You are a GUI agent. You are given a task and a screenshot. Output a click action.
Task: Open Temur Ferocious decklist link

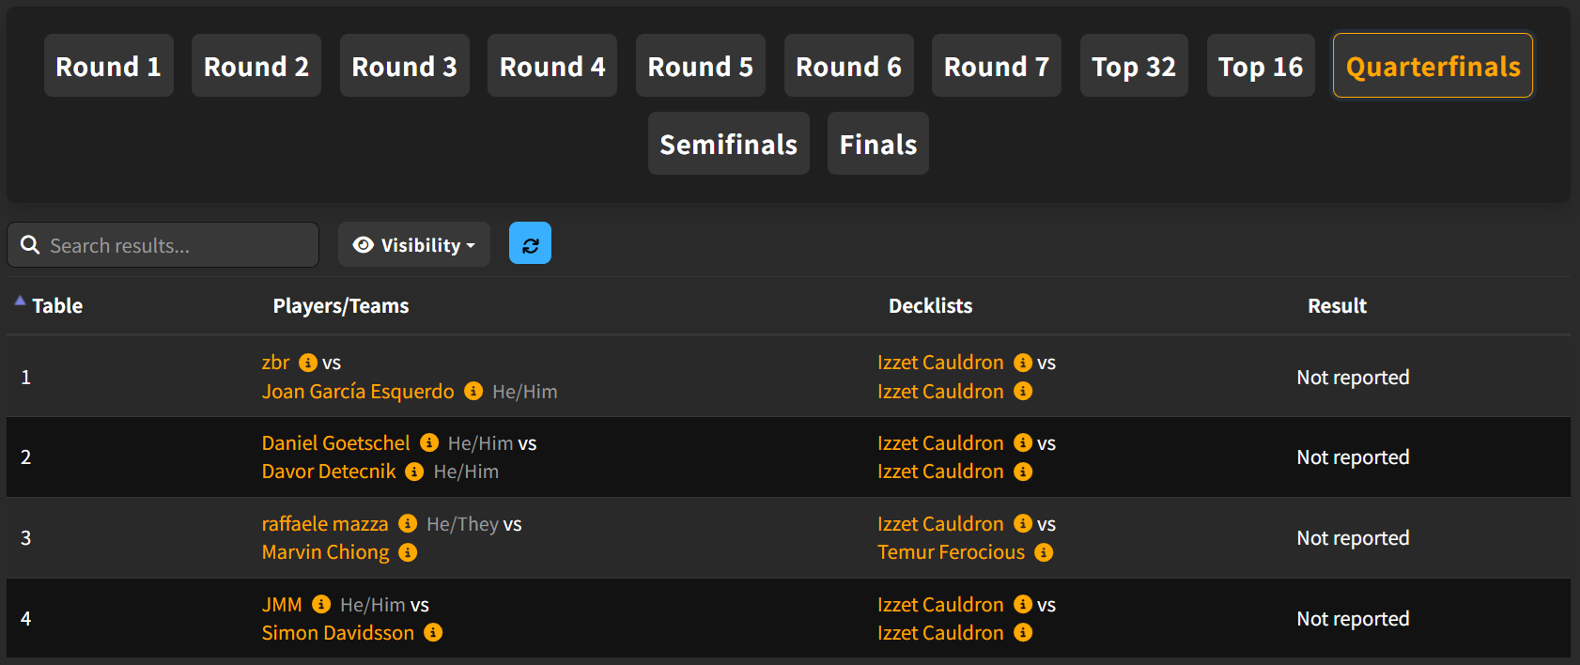(951, 552)
